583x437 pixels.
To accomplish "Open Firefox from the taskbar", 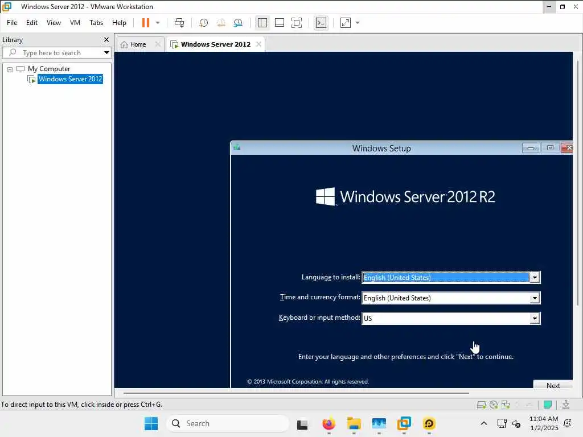I will pos(329,423).
